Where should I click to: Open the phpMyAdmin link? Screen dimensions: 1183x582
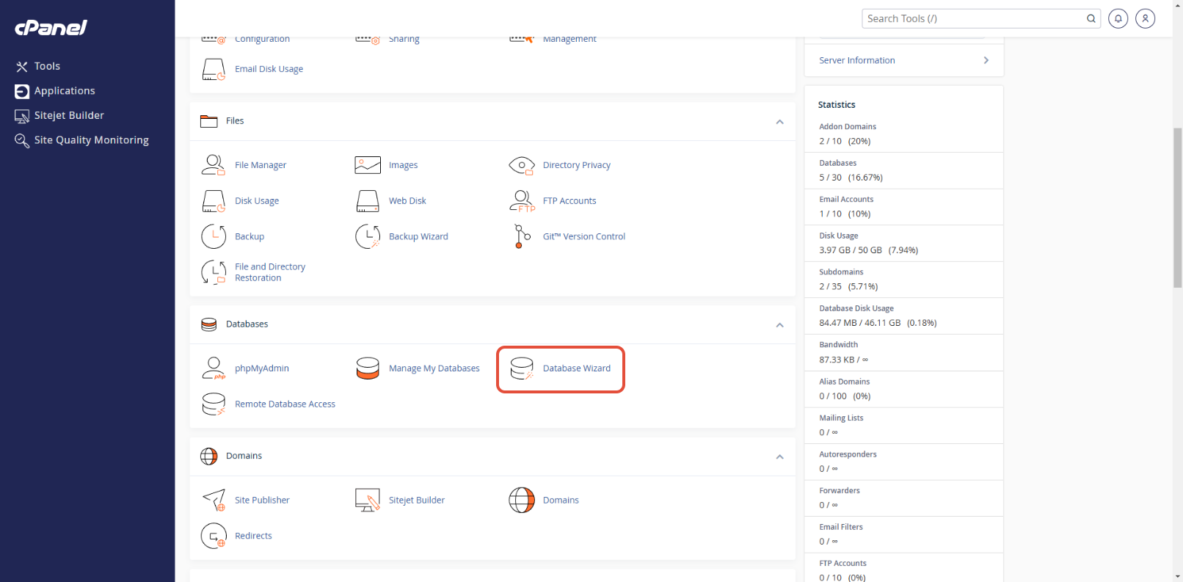[x=262, y=368]
